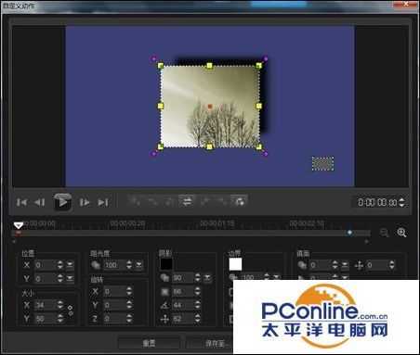Jump to the end of the clip
420x355 pixels.
point(103,202)
